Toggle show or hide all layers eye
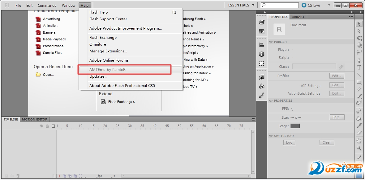Screen dimensions: 365x180 point(41,126)
